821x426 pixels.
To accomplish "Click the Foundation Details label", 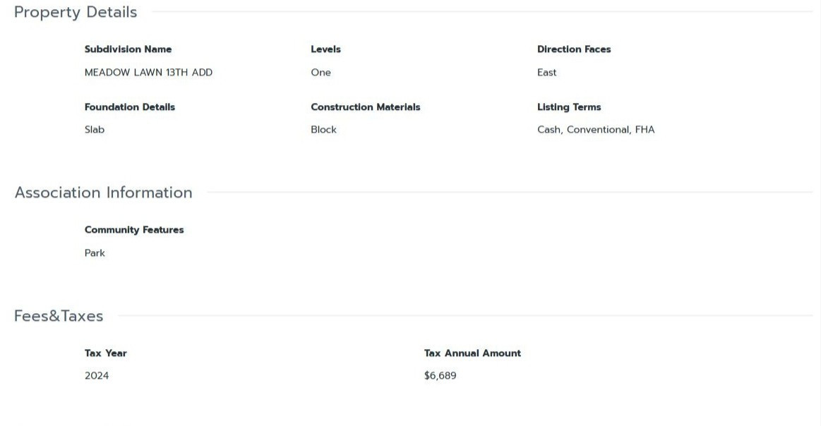I will coord(129,107).
